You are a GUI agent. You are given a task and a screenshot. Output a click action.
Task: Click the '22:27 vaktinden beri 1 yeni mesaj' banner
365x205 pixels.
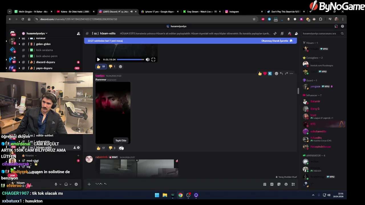105,41
